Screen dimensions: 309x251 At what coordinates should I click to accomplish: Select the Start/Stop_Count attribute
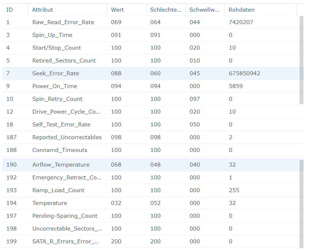click(57, 48)
